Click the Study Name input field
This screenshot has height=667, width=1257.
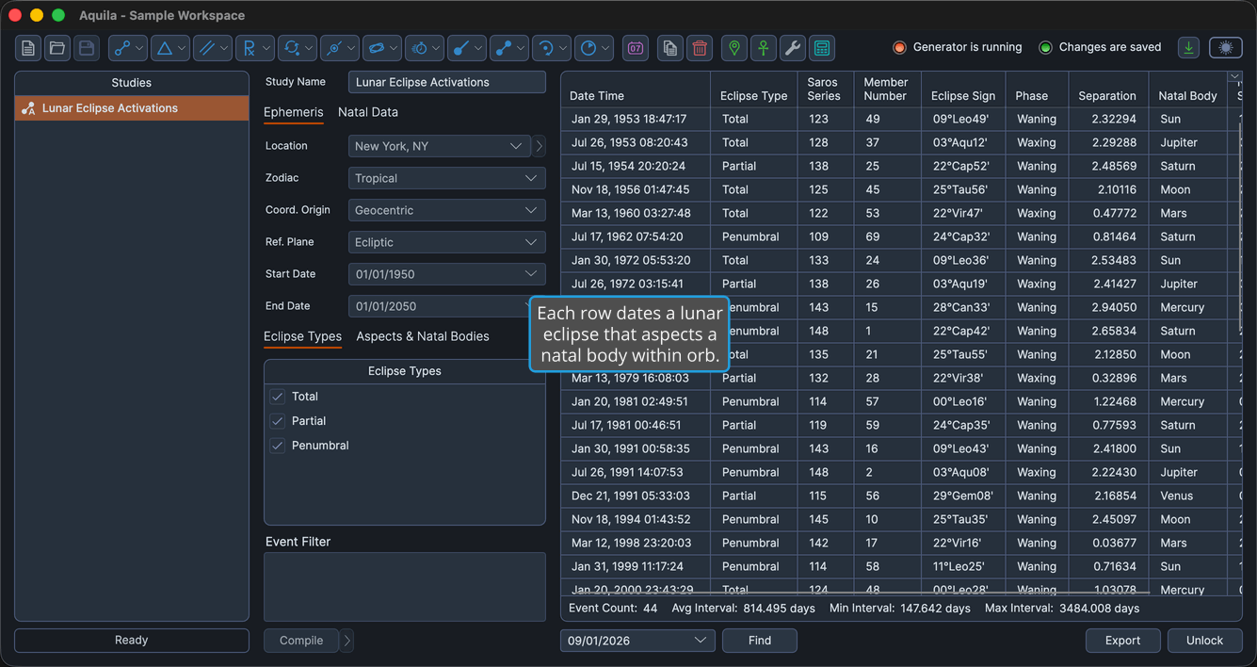click(447, 82)
